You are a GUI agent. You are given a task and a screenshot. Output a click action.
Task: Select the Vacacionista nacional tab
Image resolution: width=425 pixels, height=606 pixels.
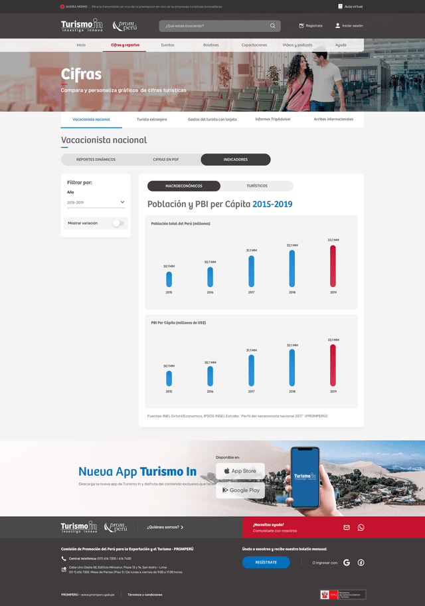[91, 120]
